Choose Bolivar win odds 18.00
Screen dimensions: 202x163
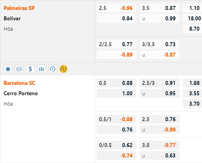[x=192, y=18]
